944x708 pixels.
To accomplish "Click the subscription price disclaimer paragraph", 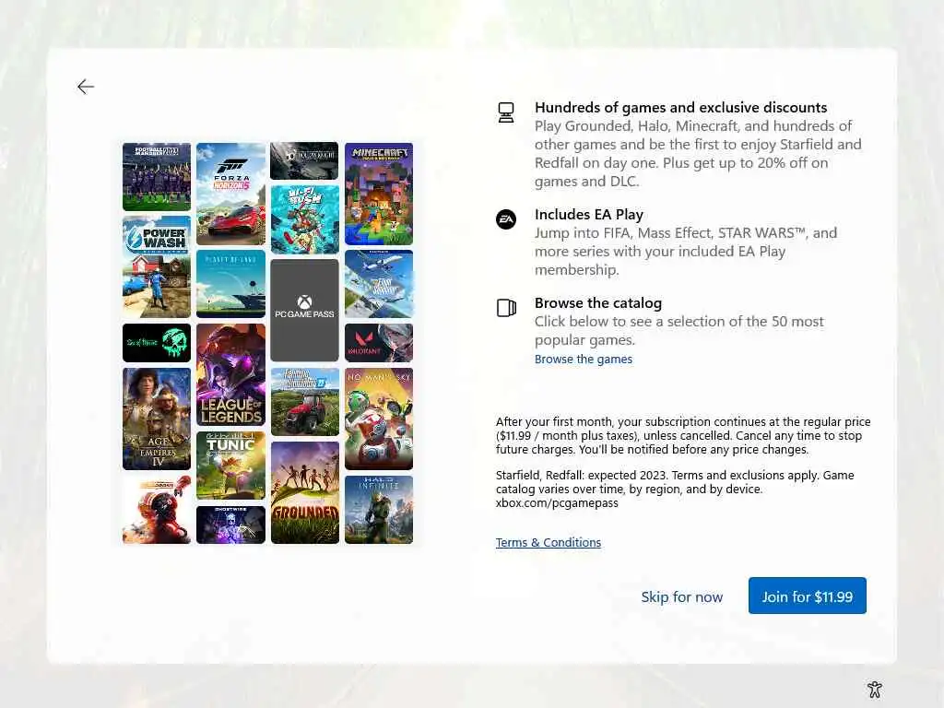I will [x=683, y=435].
